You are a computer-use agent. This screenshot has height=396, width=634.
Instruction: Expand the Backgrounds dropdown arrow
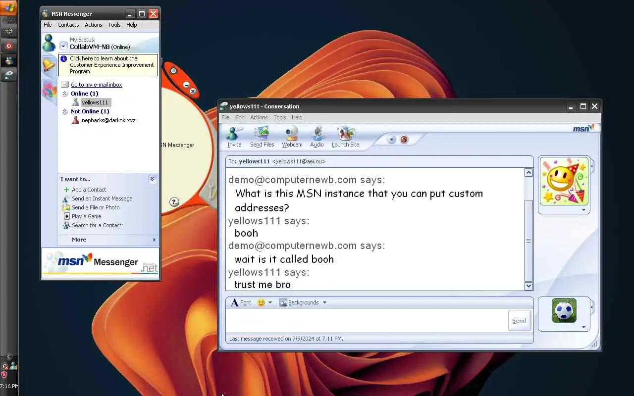[x=324, y=302]
